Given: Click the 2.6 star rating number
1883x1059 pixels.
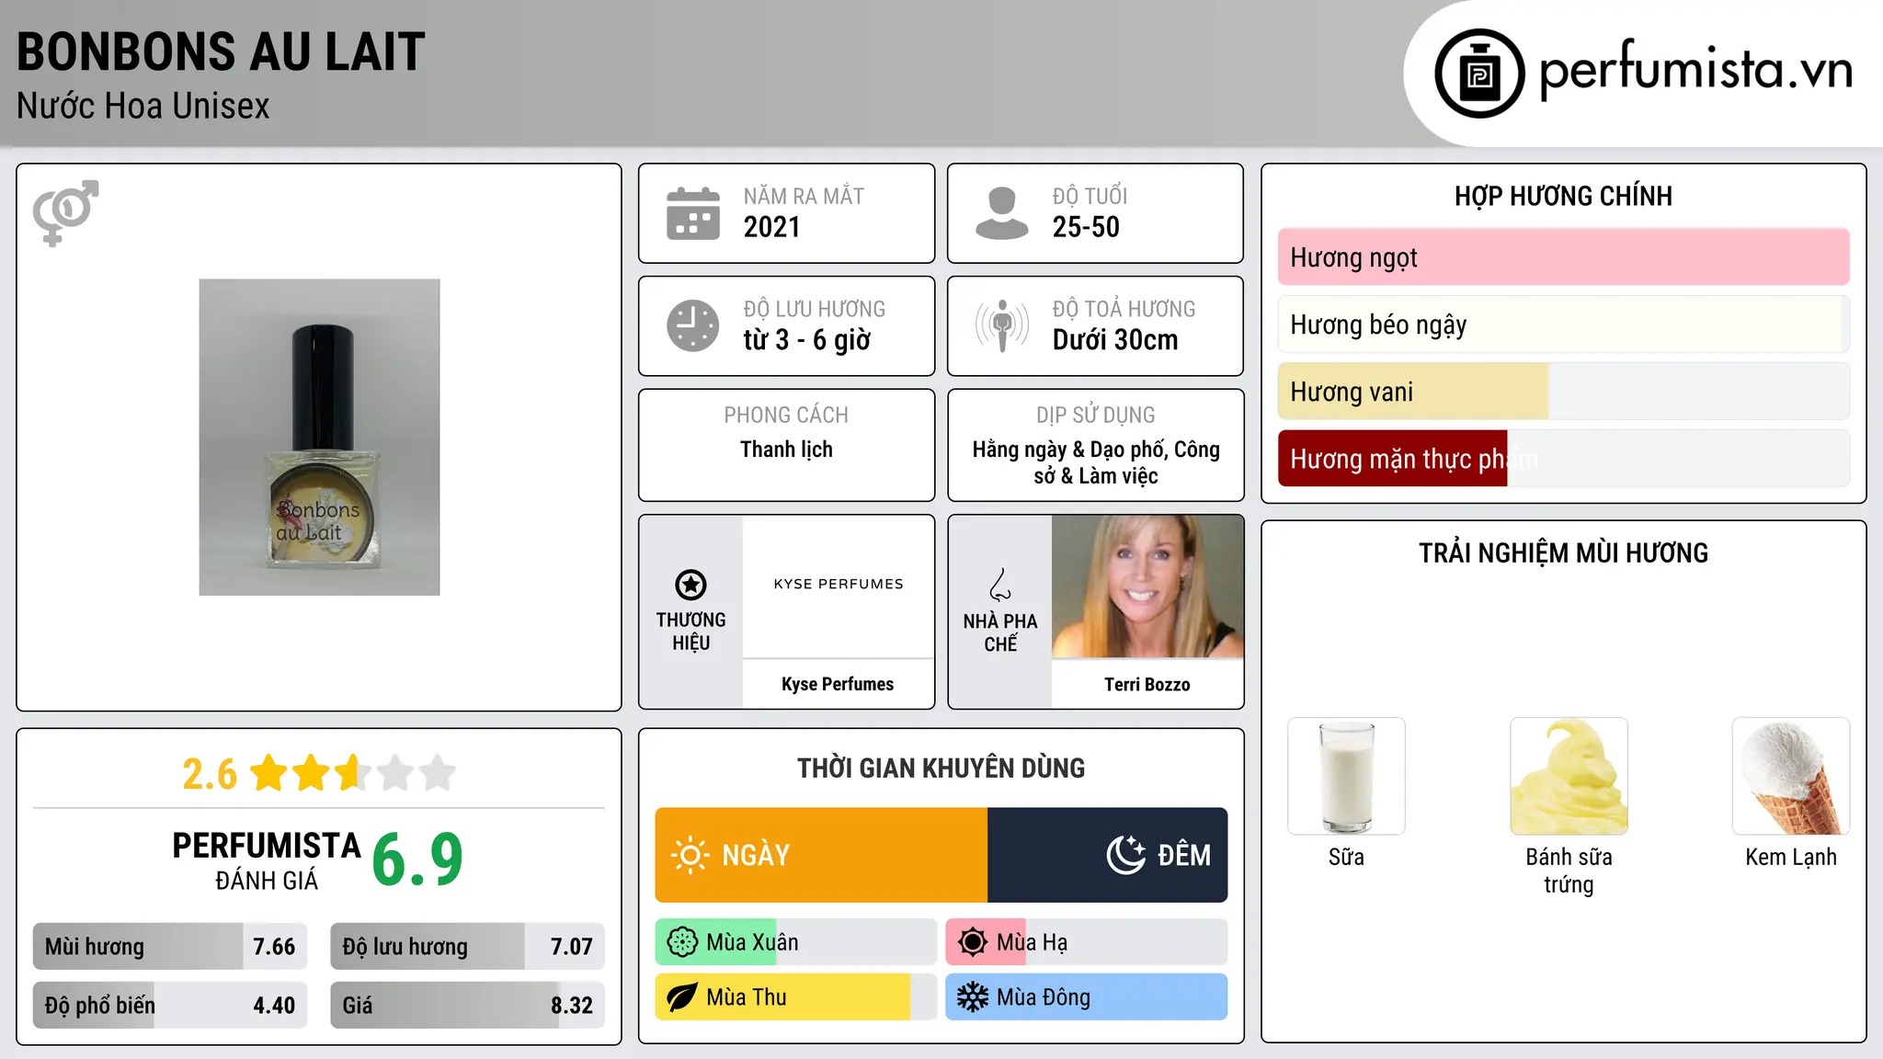Looking at the screenshot, I should tap(210, 774).
